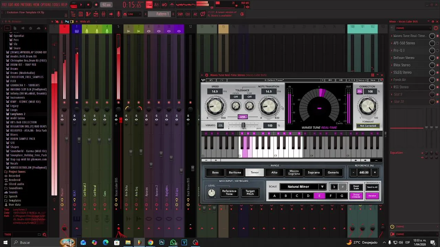Select ROBIN SAMPLE PACK in browser
The height and width of the screenshot is (247, 440).
(23, 139)
